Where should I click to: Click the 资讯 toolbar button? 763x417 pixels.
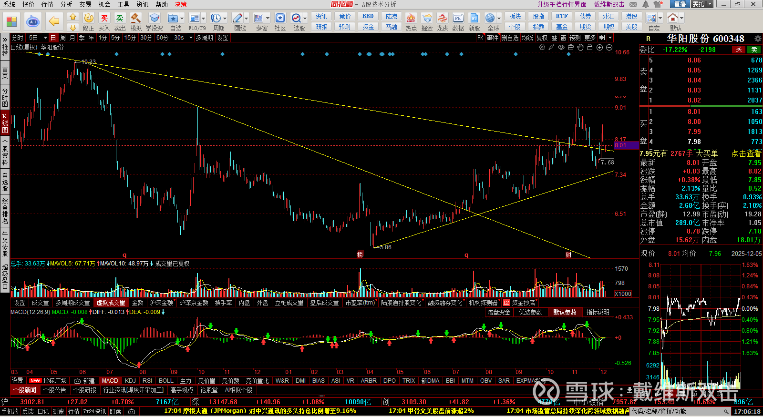pos(321,16)
